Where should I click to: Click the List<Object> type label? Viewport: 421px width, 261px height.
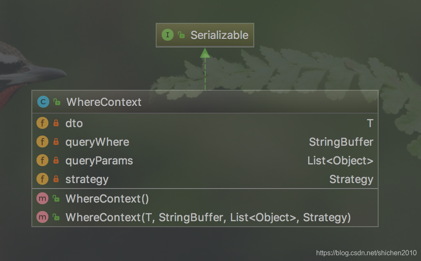[340, 161]
